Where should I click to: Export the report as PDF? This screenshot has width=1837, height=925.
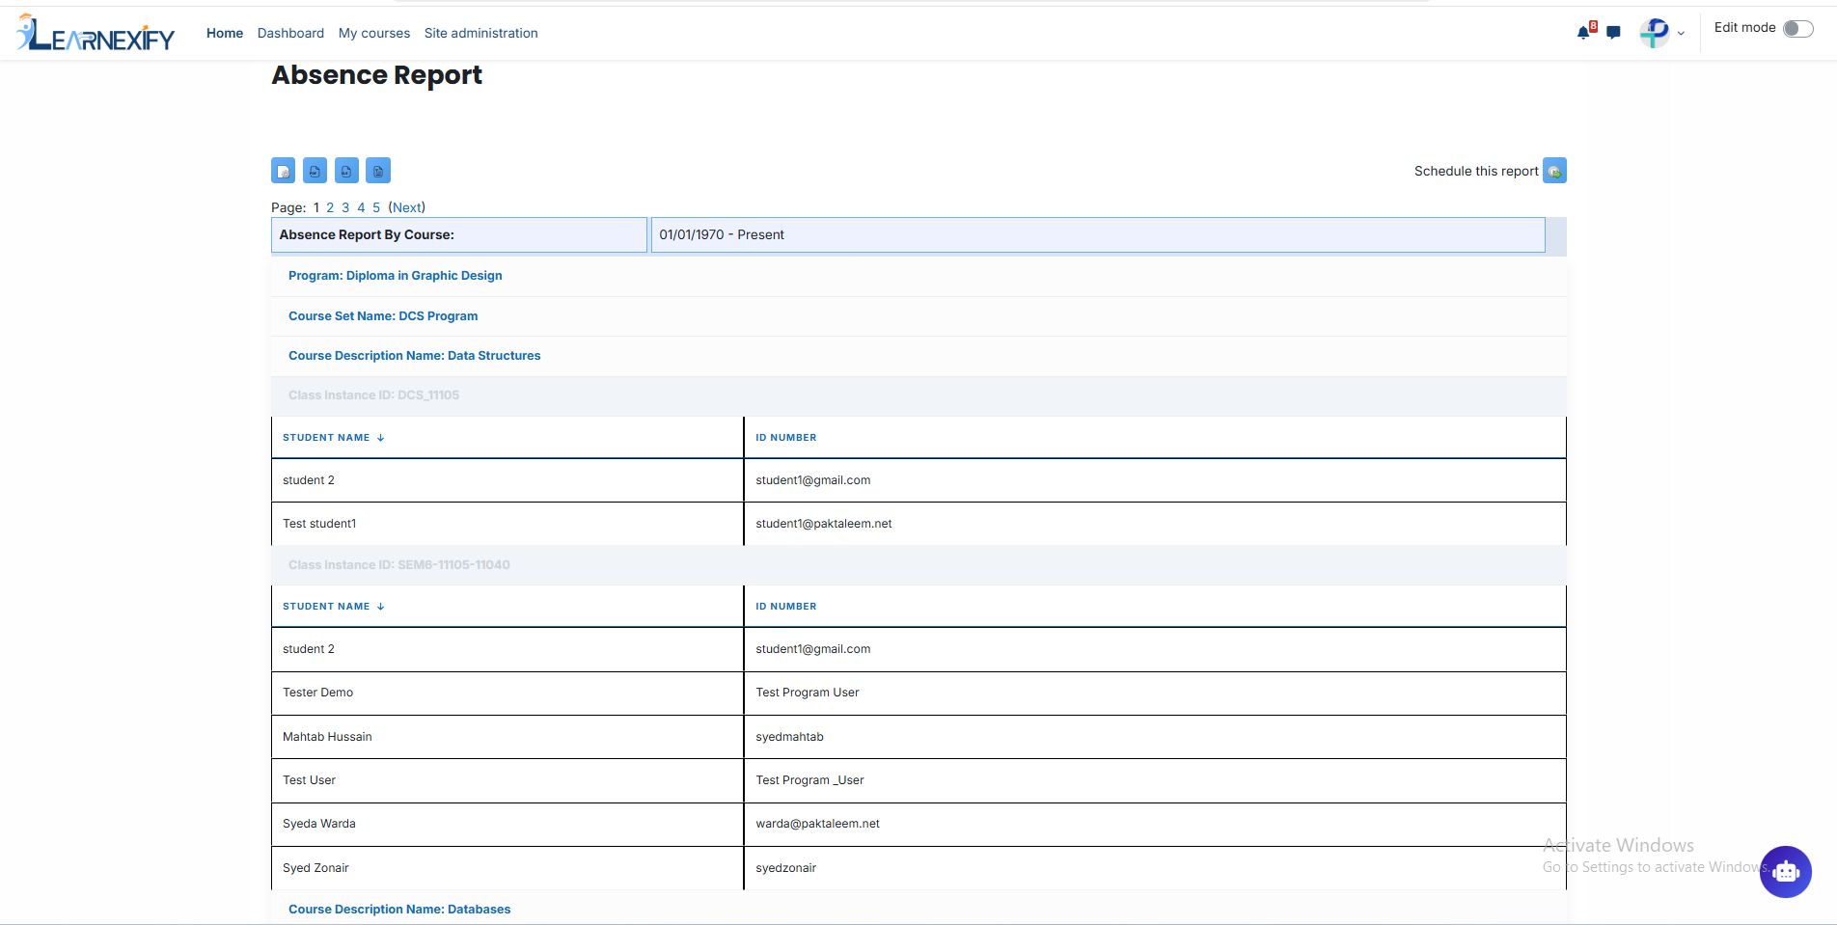[x=315, y=171]
